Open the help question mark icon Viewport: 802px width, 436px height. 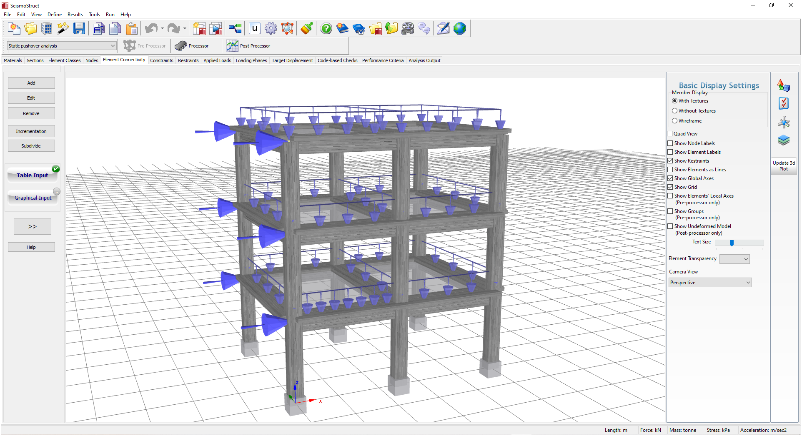326,28
